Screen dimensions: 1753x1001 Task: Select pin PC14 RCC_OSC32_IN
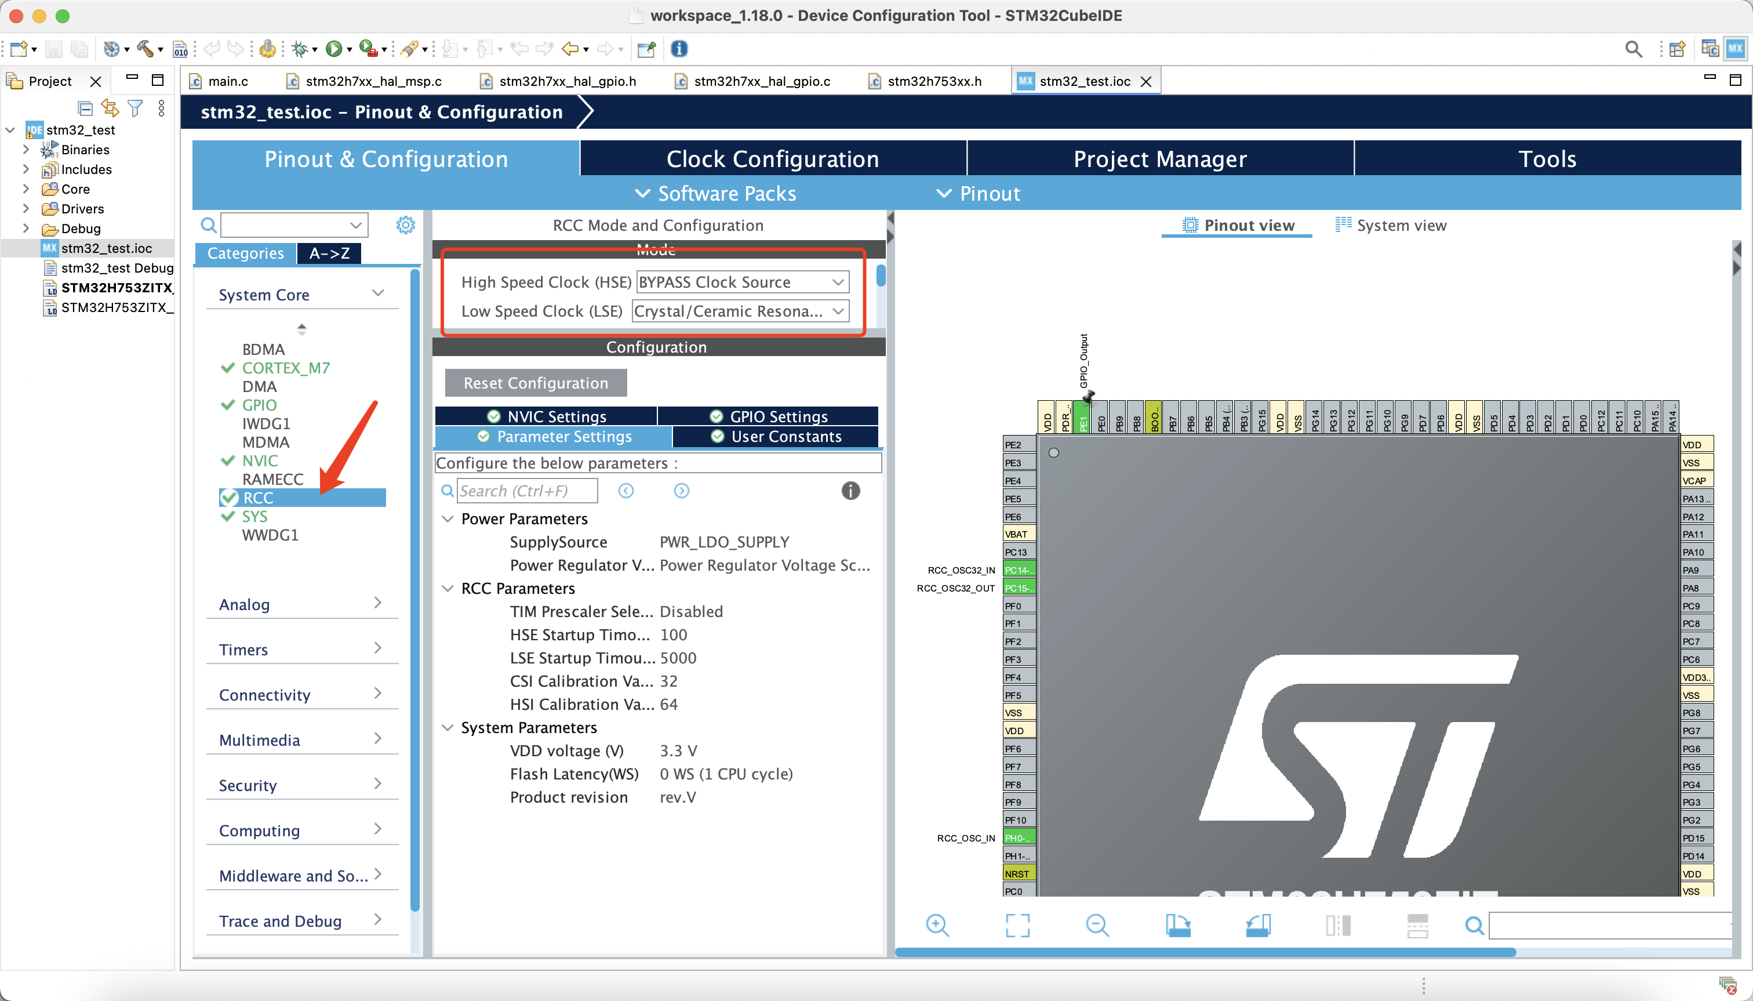pos(1019,570)
